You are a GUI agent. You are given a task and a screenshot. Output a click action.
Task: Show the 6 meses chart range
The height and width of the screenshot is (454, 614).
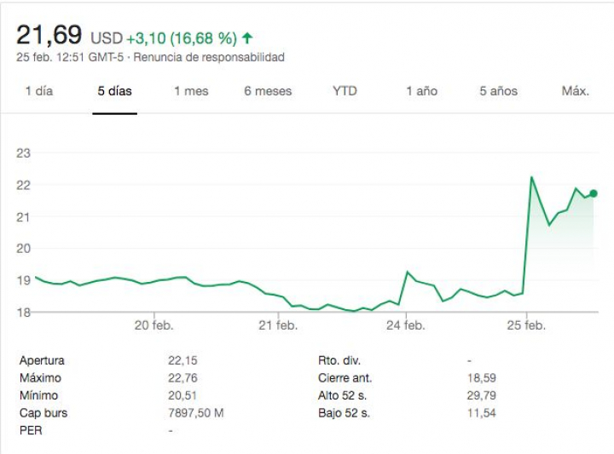click(x=268, y=91)
